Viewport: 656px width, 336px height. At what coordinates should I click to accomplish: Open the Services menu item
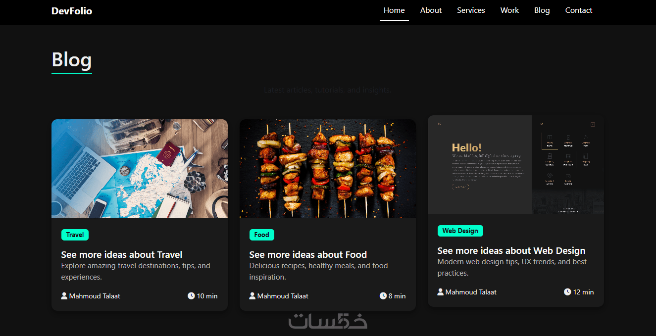tap(471, 10)
